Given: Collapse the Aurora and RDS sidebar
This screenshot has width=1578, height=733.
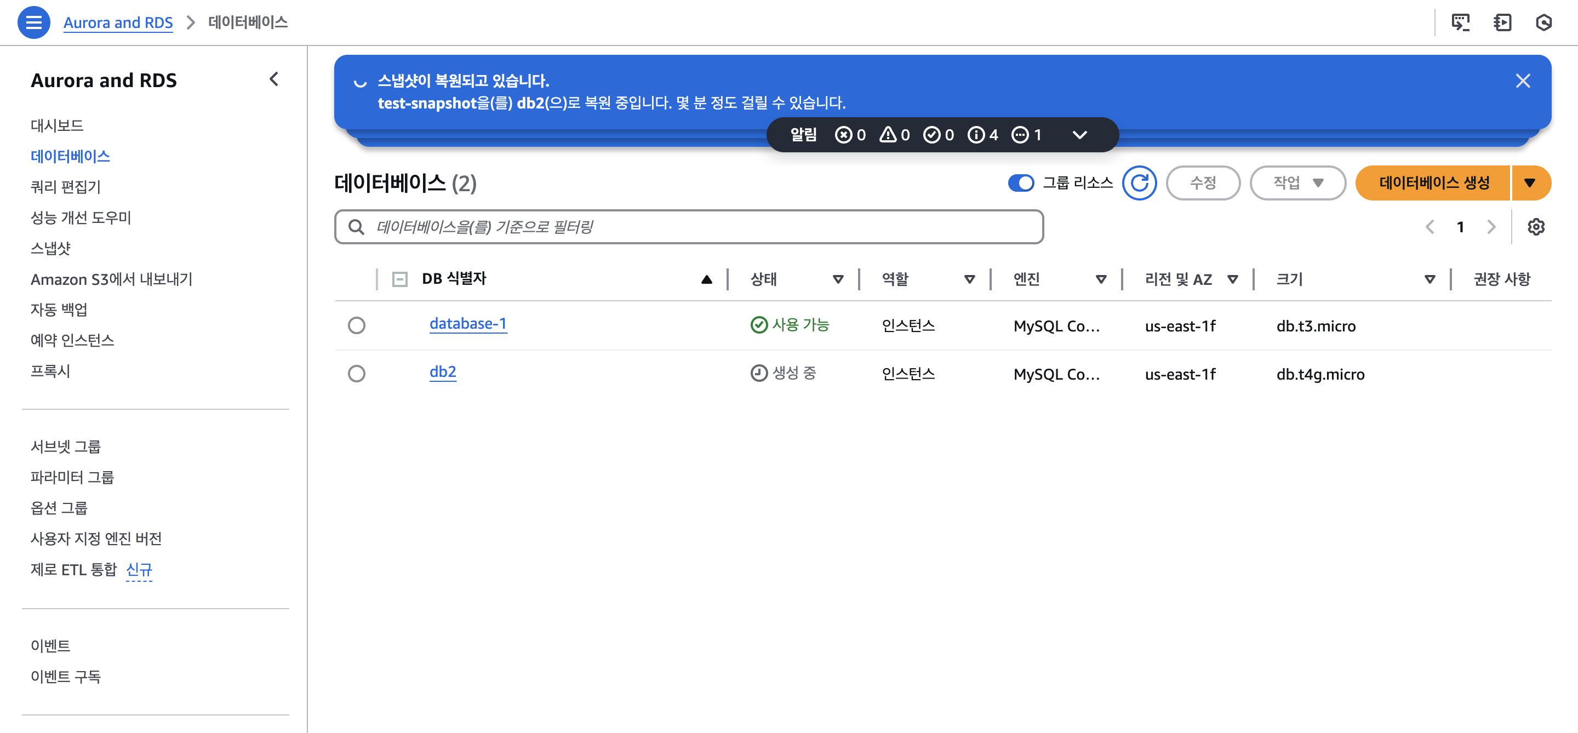Looking at the screenshot, I should click(x=274, y=79).
